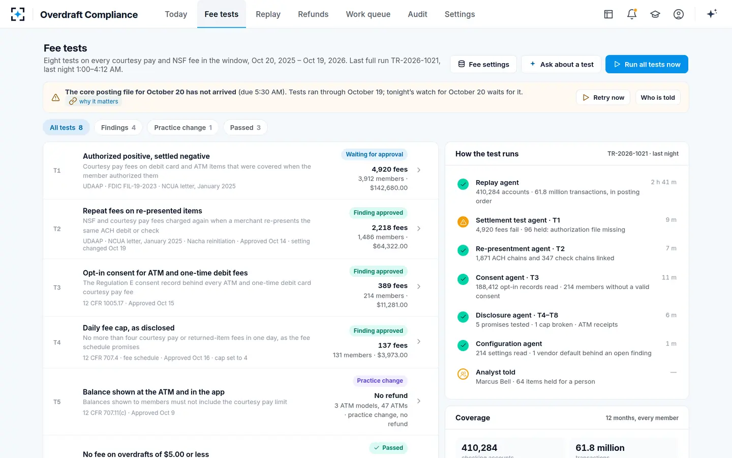Click the Passed badge on the last row

388,448
